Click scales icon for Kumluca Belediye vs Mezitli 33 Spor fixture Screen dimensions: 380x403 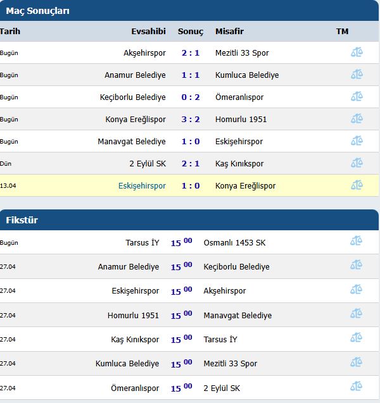[x=357, y=362]
